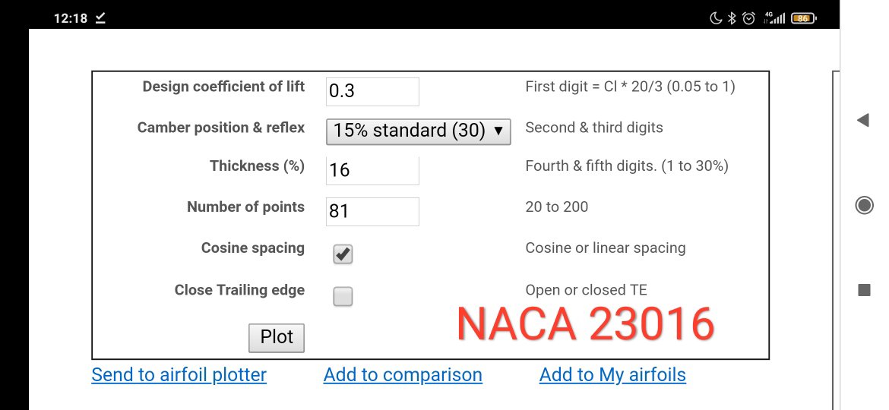
Task: Open recent apps with the square button
Action: [863, 289]
